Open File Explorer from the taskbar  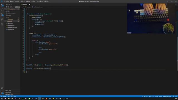pyautogui.click(x=9, y=99)
